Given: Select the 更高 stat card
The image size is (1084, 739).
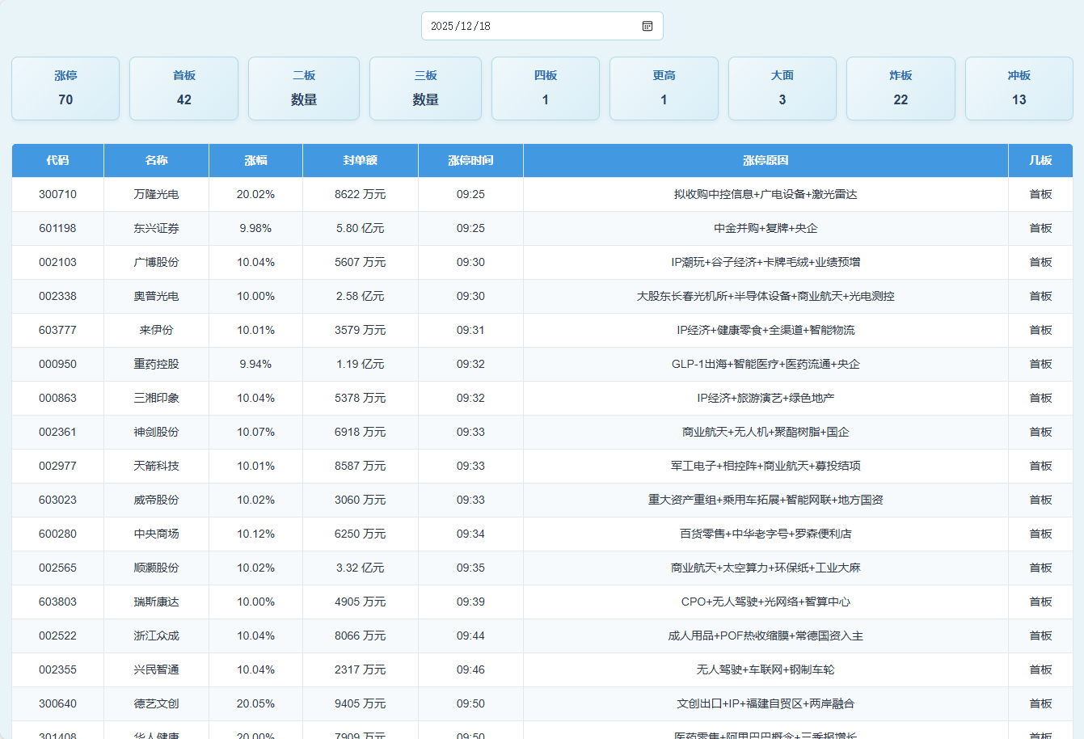Looking at the screenshot, I should 664,88.
